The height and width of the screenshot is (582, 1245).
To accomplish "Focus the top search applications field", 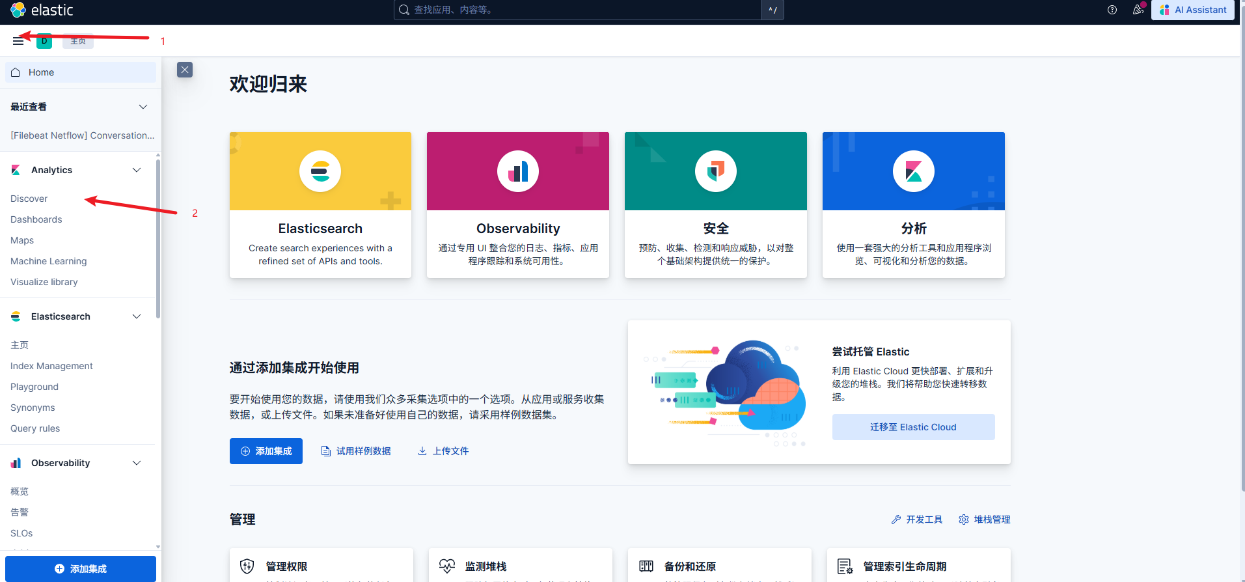I will (579, 10).
